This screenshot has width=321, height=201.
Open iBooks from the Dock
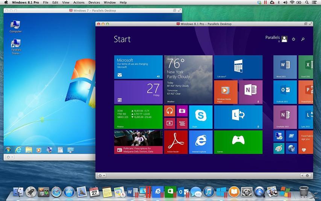click(234, 192)
